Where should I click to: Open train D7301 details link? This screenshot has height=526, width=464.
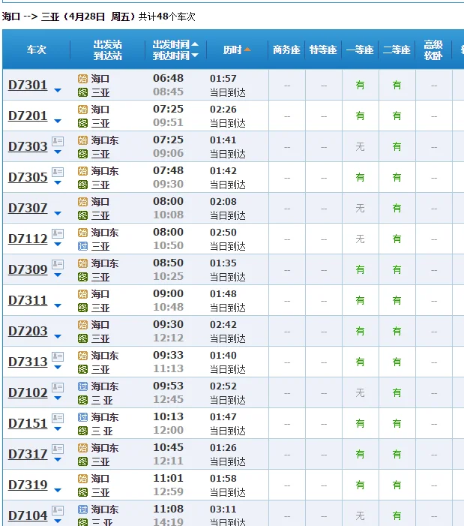(28, 86)
